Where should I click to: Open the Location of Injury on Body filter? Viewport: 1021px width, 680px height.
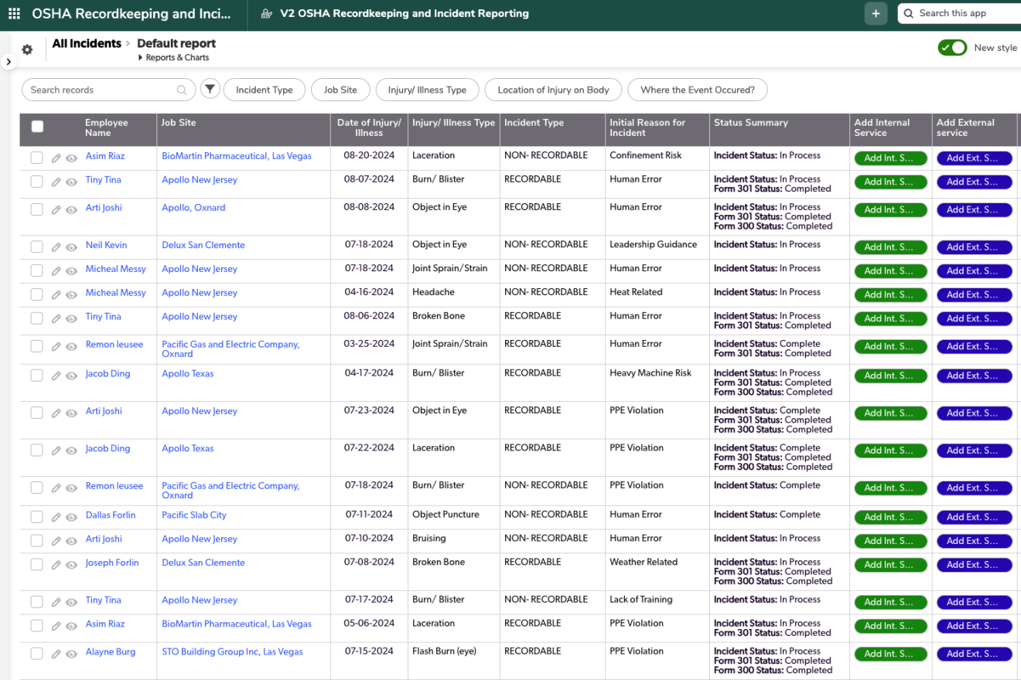click(x=553, y=90)
